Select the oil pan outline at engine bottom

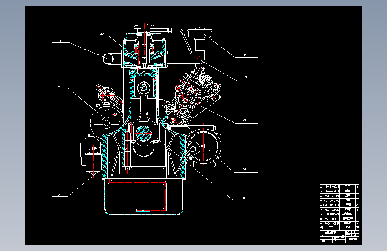[144, 197]
